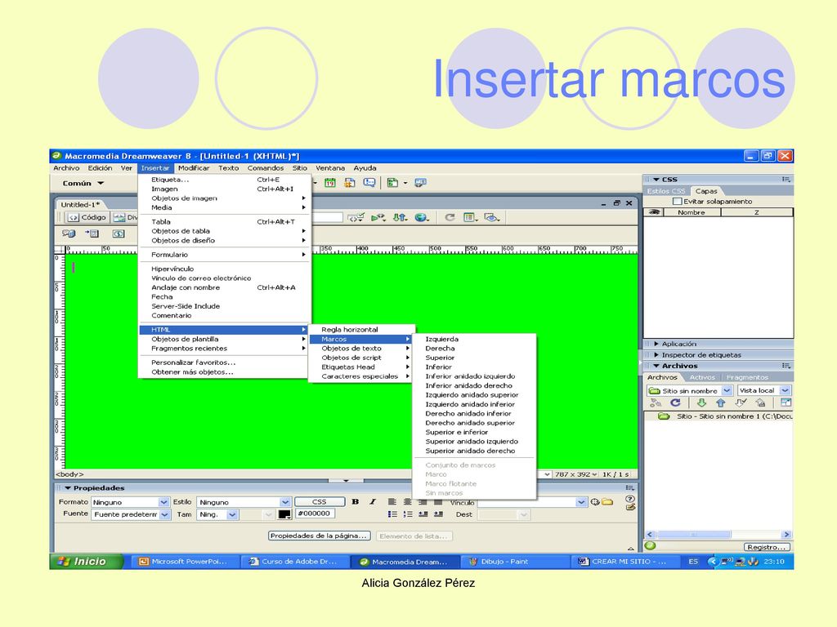Open the black text color swatch
This screenshot has width=837, height=627.
click(284, 514)
